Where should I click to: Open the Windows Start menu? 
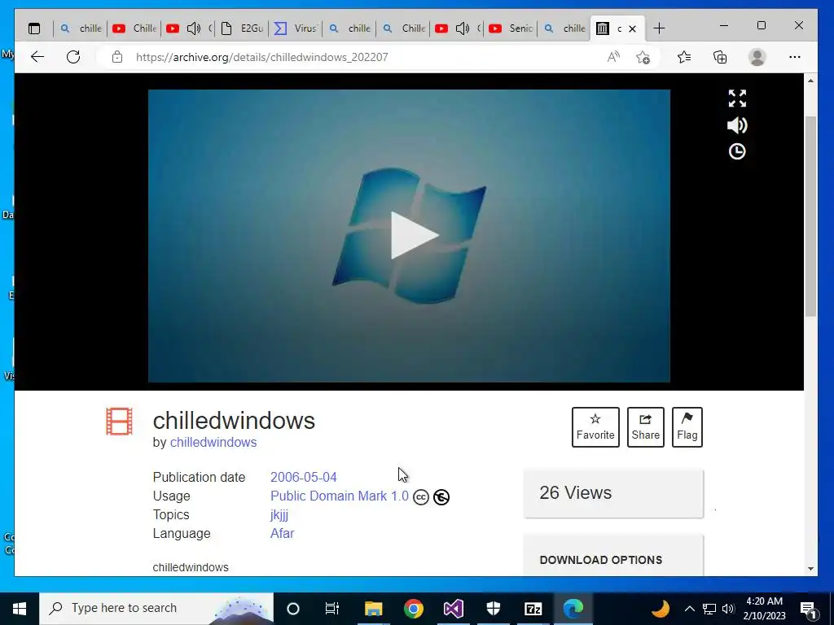click(x=20, y=609)
